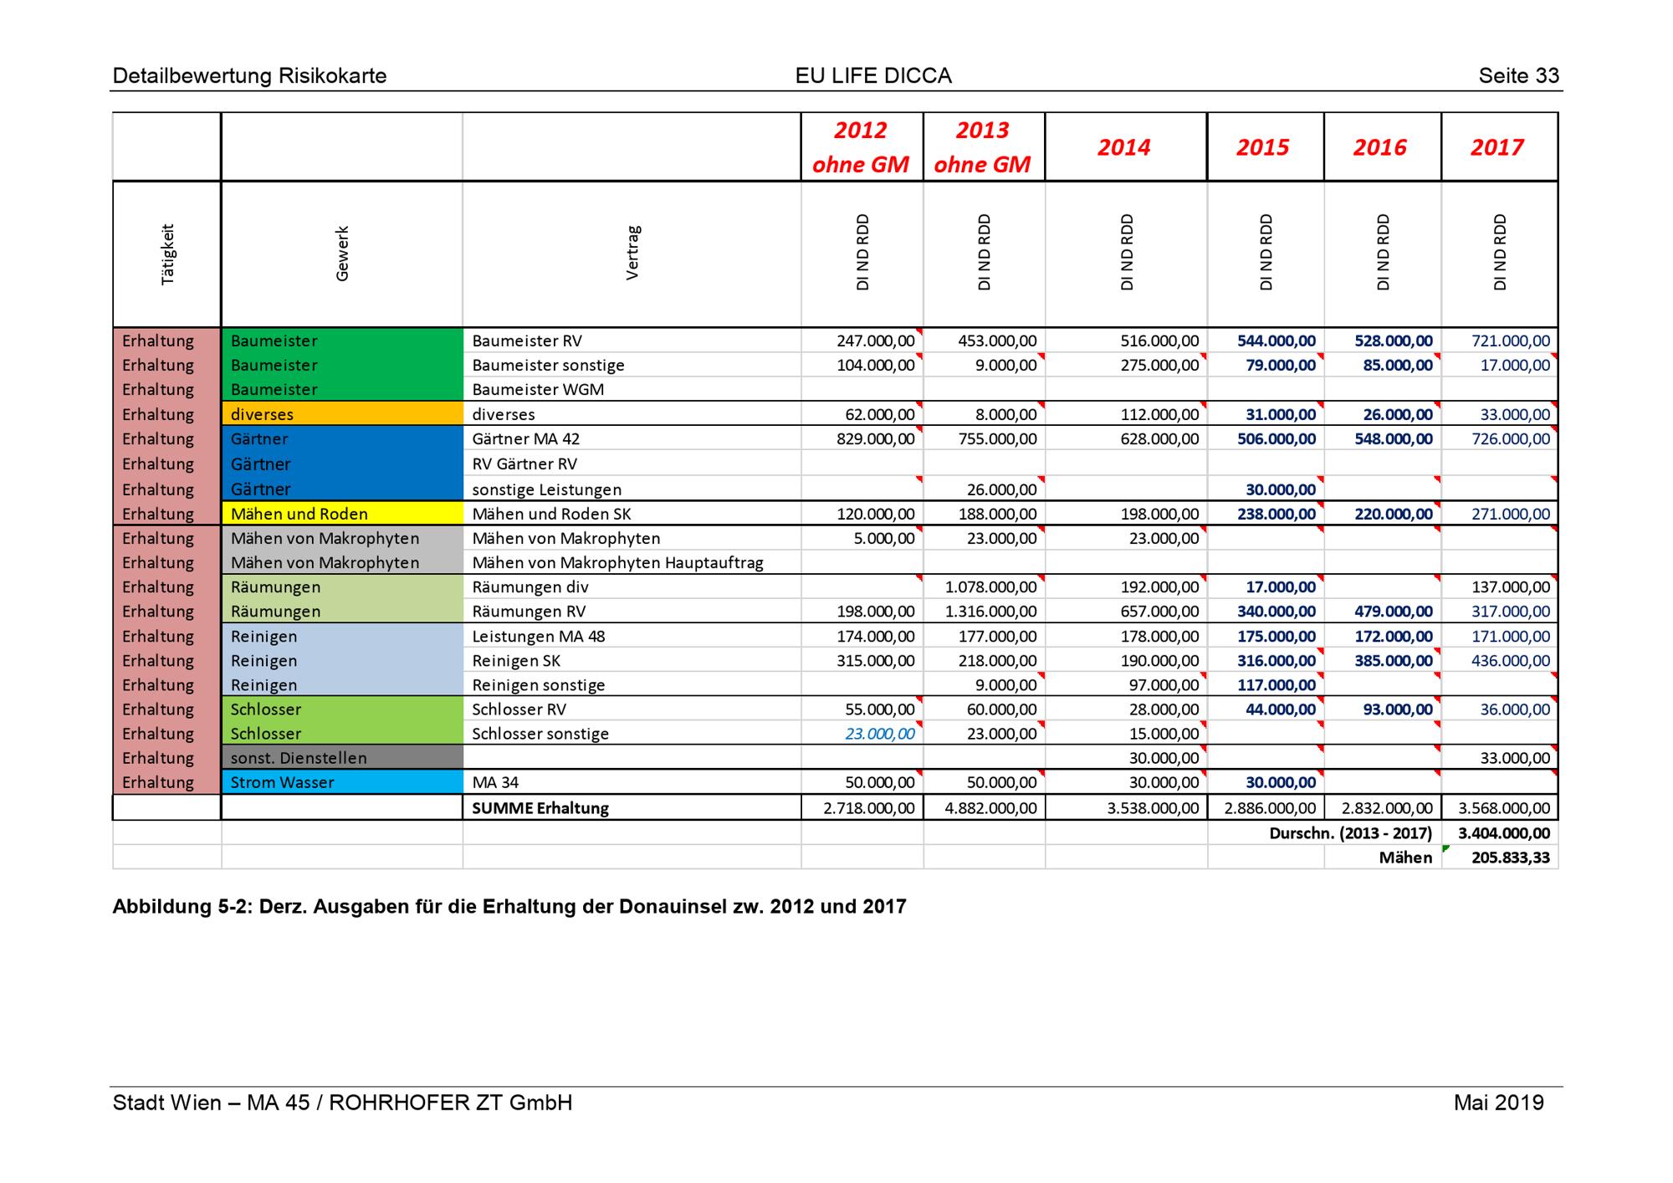
Task: Select the rotated Tätigkeit column heading
Action: (168, 253)
